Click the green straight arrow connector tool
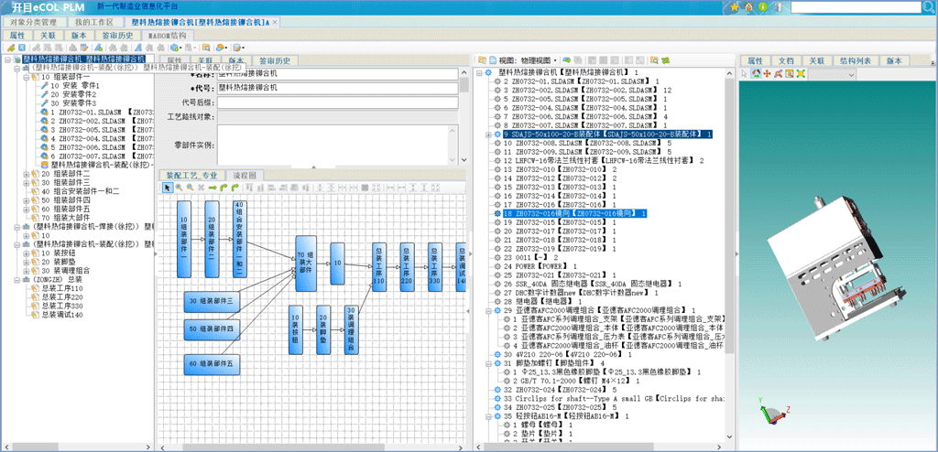The image size is (938, 452). 212,188
